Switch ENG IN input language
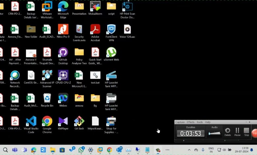The width and height of the screenshot is (257, 155). tap(211, 150)
